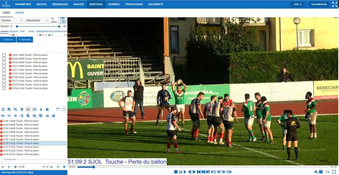The width and height of the screenshot is (339, 175).
Task: Open the stats search icon beside 10 Stats
Action: tap(63, 21)
